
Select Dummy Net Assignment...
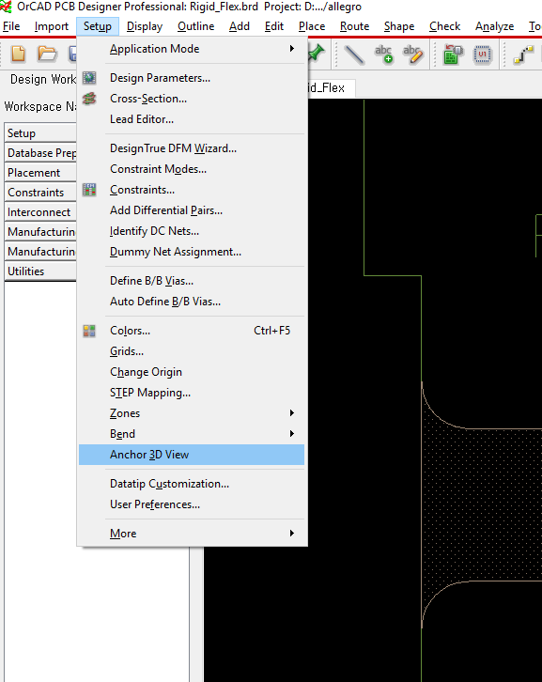(x=192, y=252)
